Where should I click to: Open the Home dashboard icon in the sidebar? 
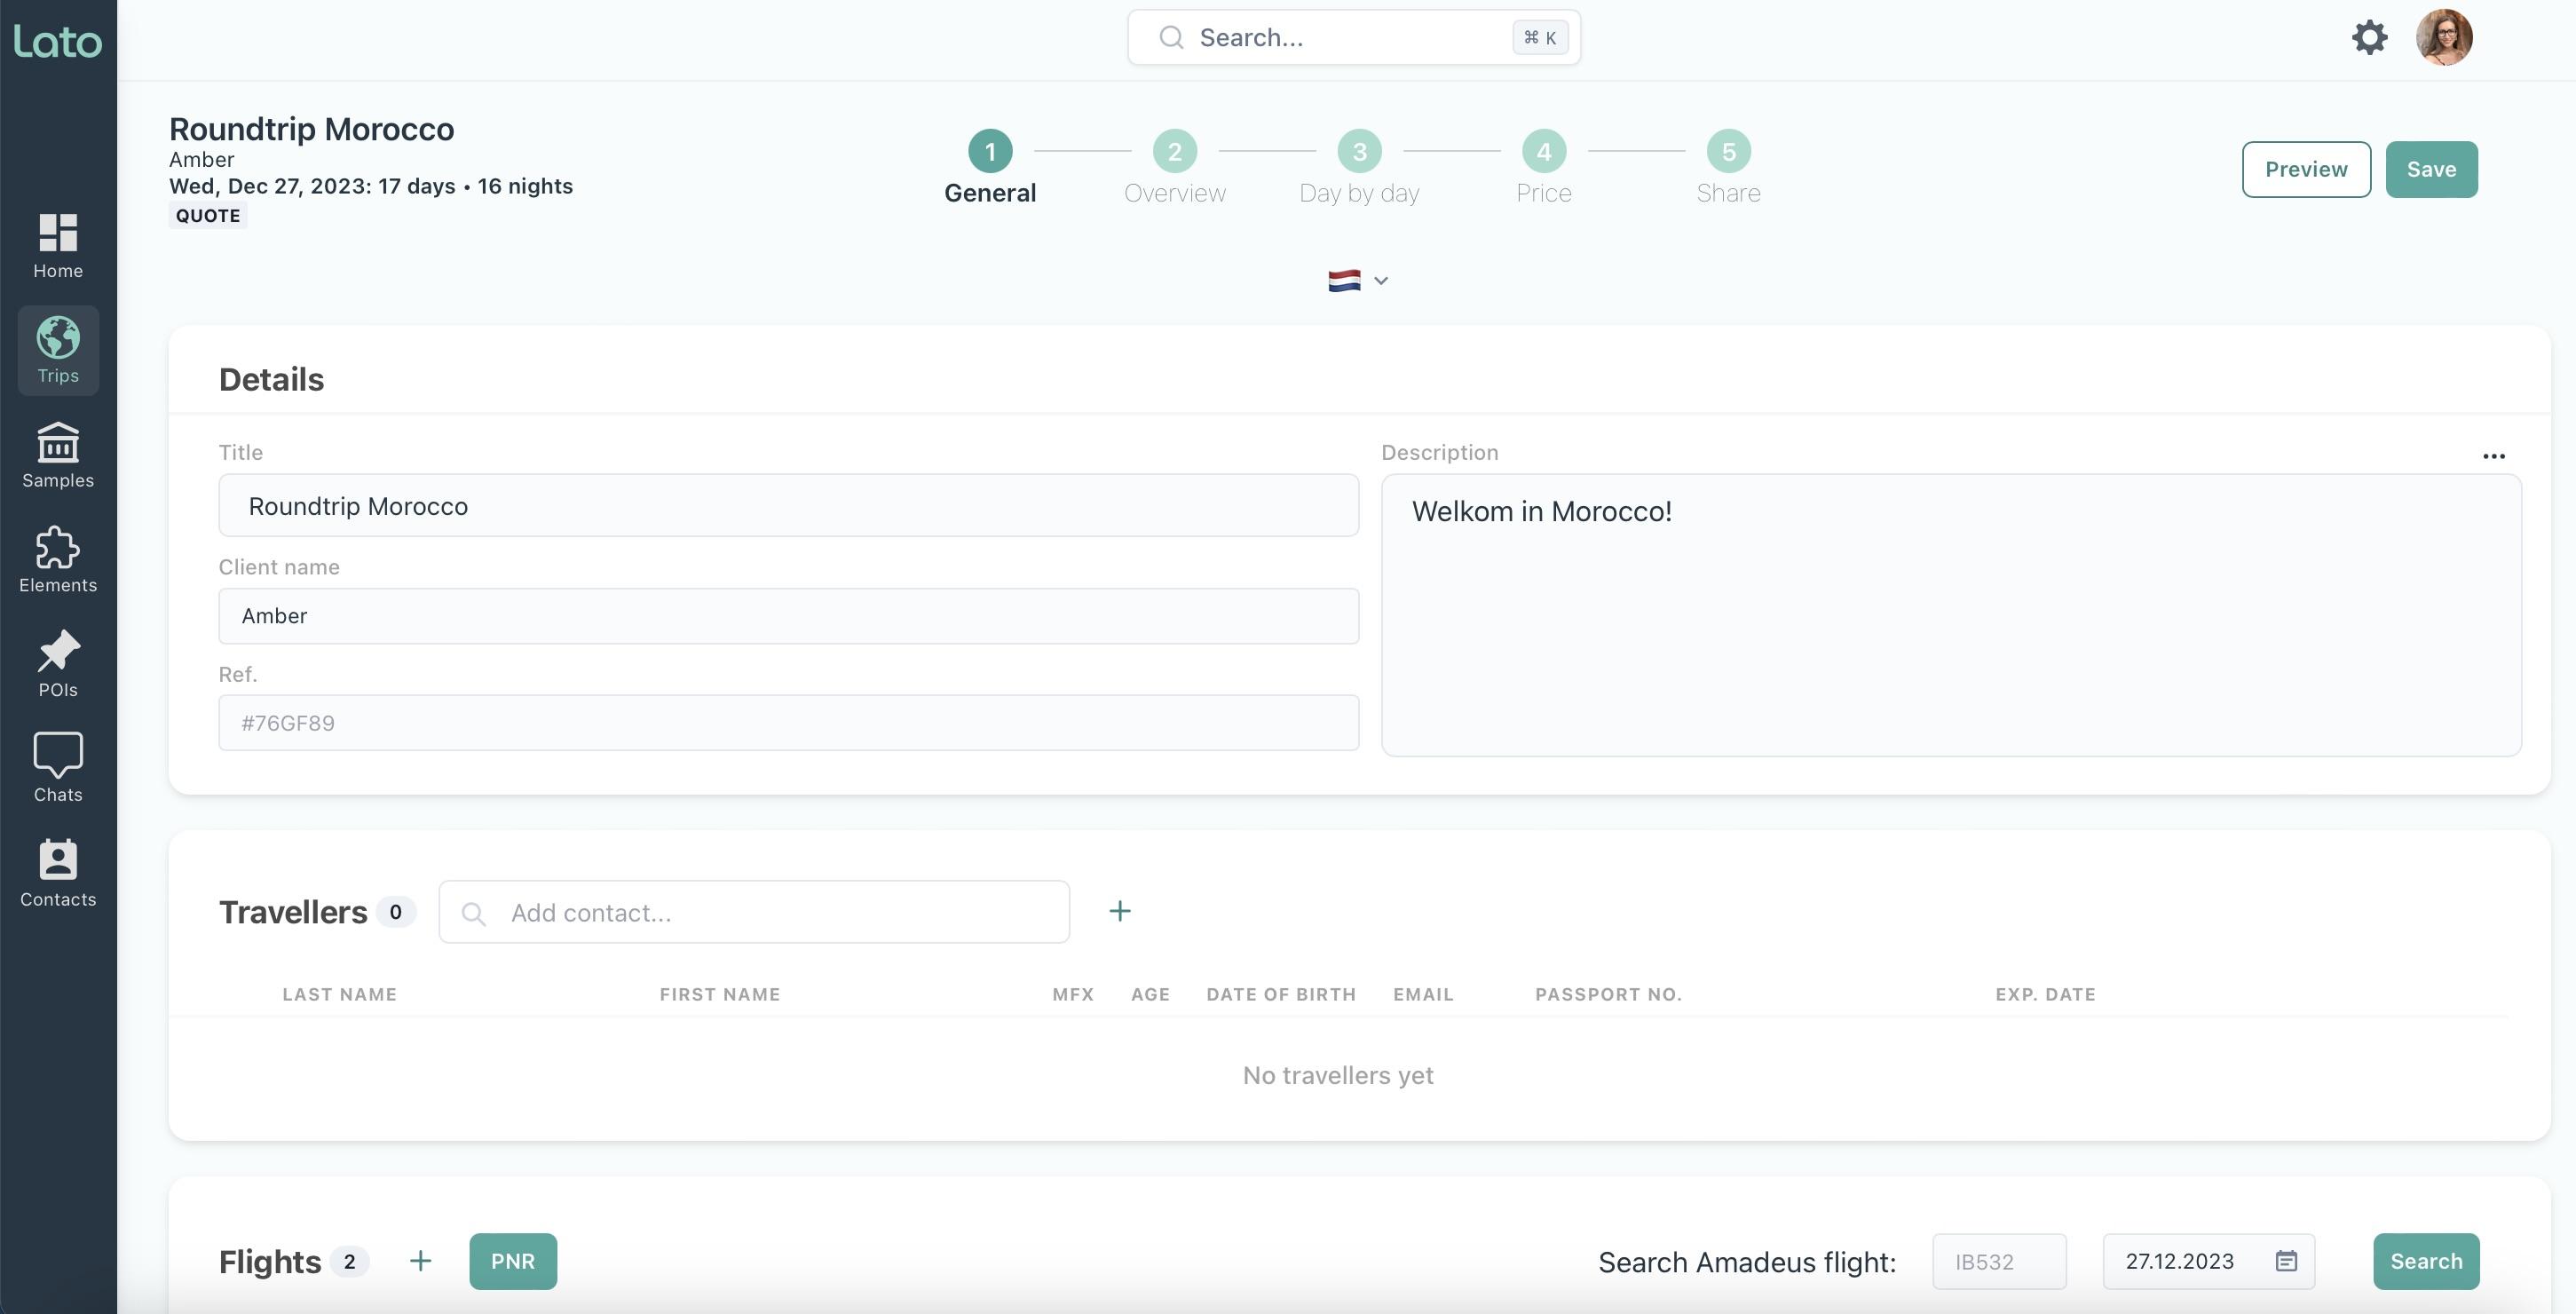tap(58, 245)
